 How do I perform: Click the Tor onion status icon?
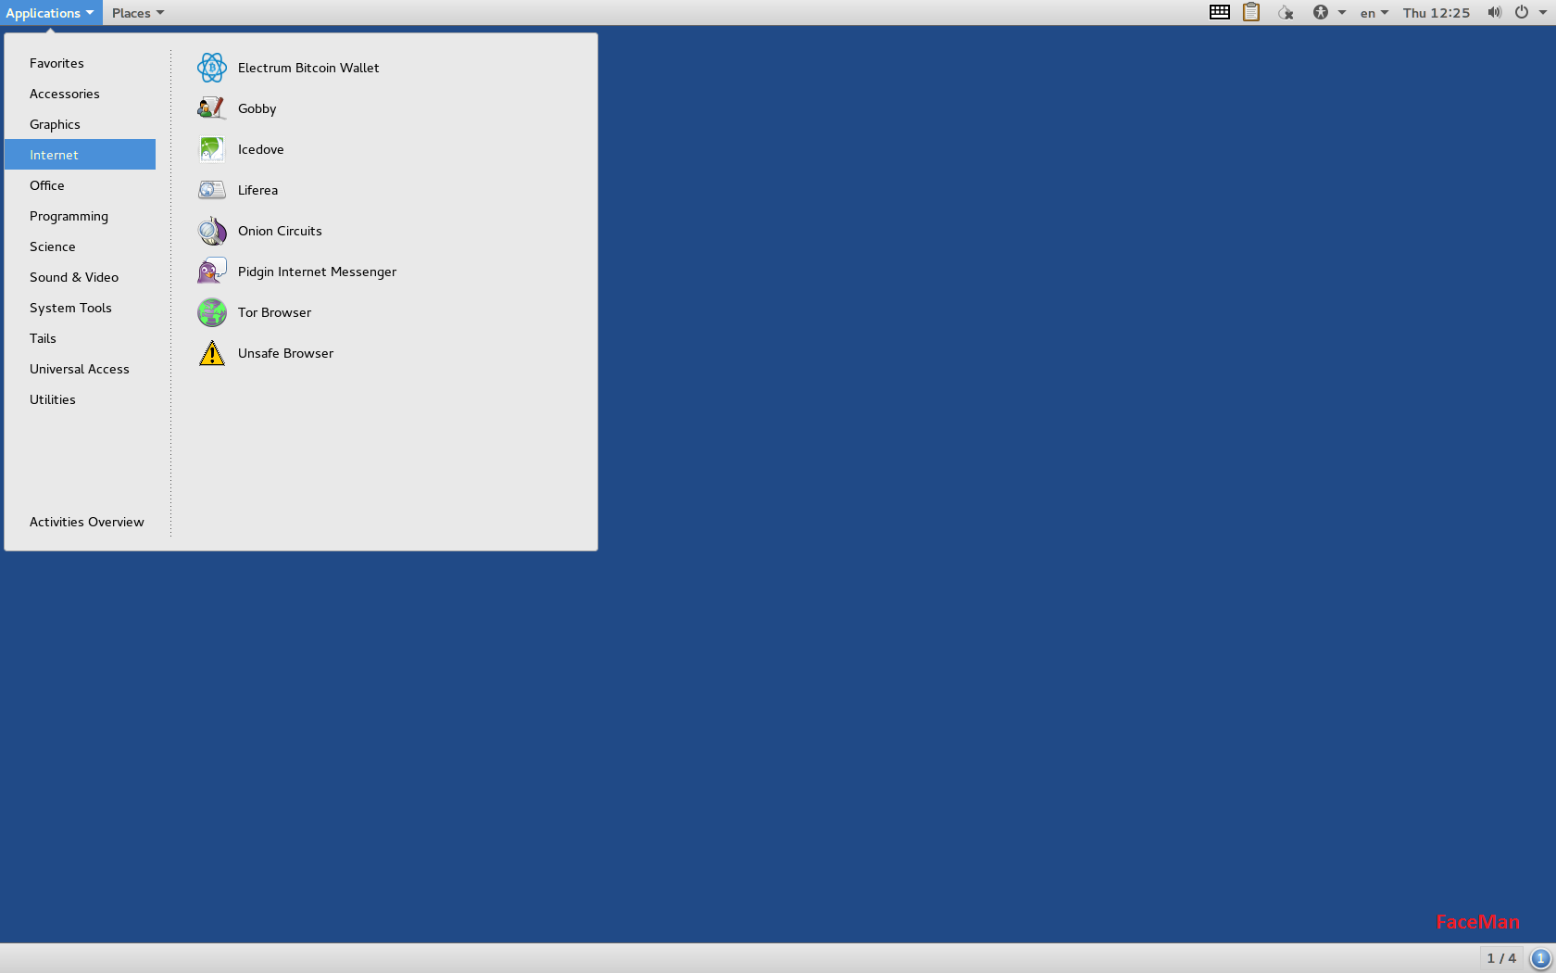click(1286, 12)
